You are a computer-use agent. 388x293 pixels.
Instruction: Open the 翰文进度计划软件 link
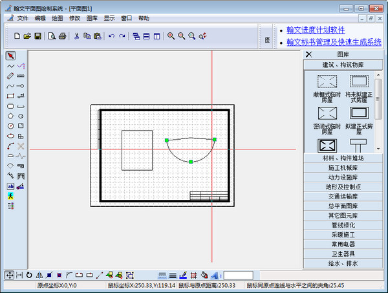[314, 30]
